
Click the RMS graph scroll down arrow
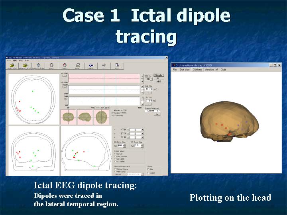point(142,93)
